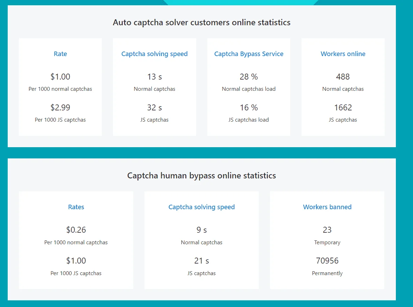Select the 16 % JS captchas load value
The height and width of the screenshot is (307, 413).
(249, 108)
